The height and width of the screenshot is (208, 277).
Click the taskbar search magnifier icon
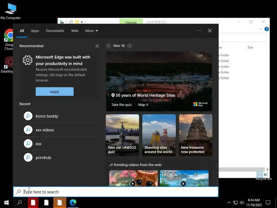pos(19,203)
